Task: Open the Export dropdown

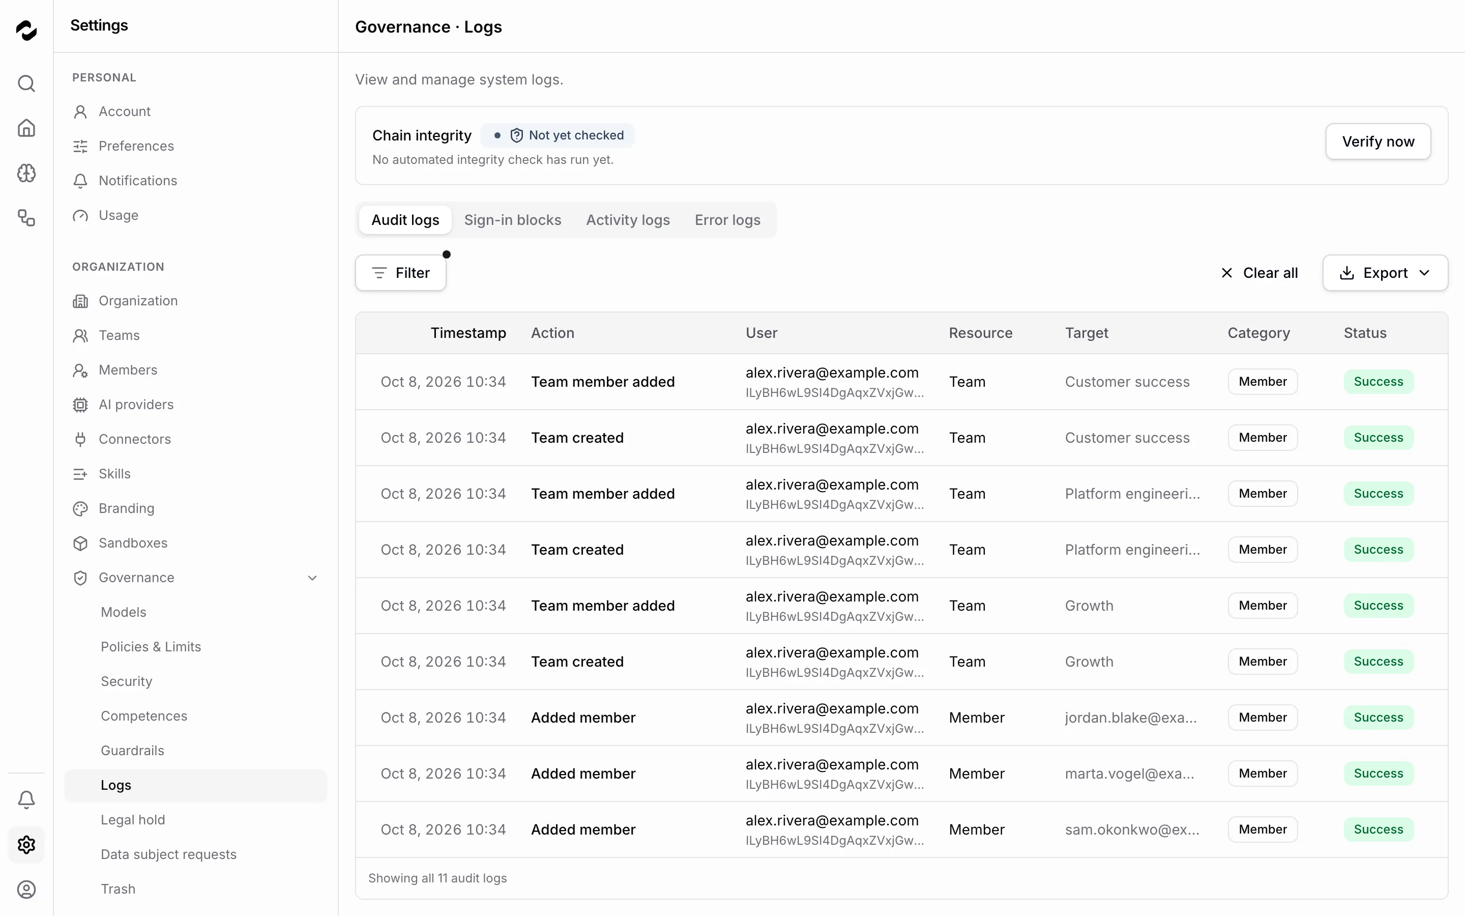Action: click(1385, 273)
